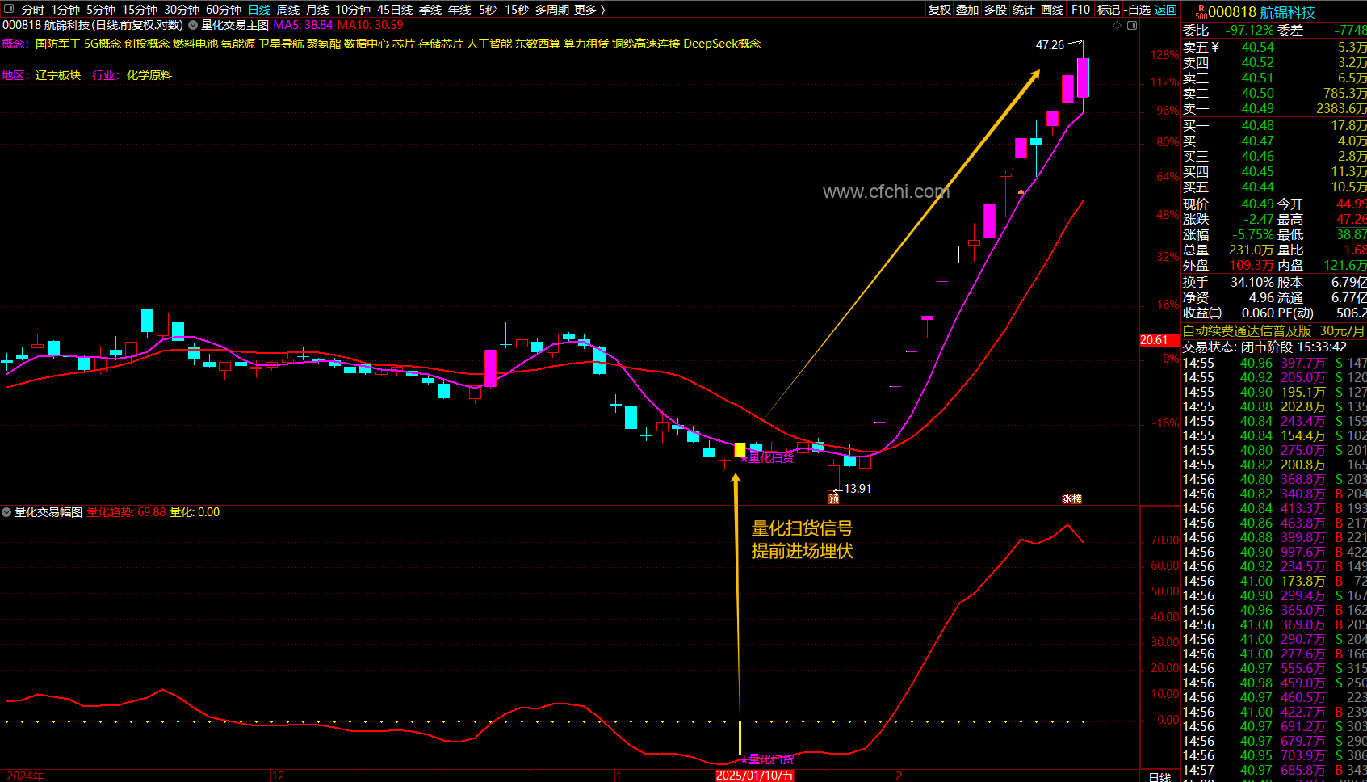Image resolution: width=1367 pixels, height=782 pixels.
Task: Open the 国防军工 concept link
Action: pos(58,44)
